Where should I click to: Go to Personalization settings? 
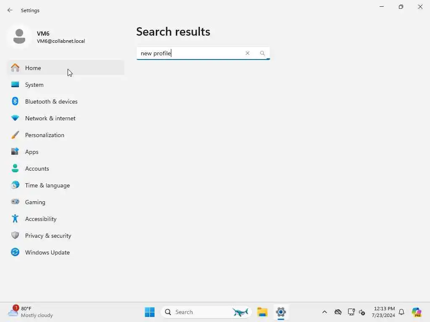[66, 135]
